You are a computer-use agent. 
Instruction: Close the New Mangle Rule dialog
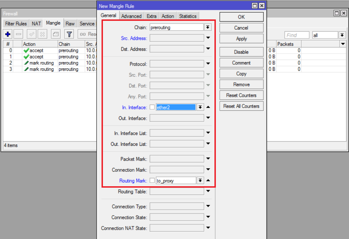(262, 6)
